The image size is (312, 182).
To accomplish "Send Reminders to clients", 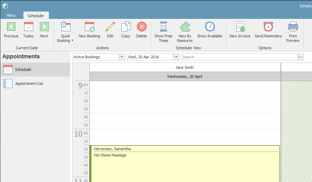I will [x=268, y=30].
